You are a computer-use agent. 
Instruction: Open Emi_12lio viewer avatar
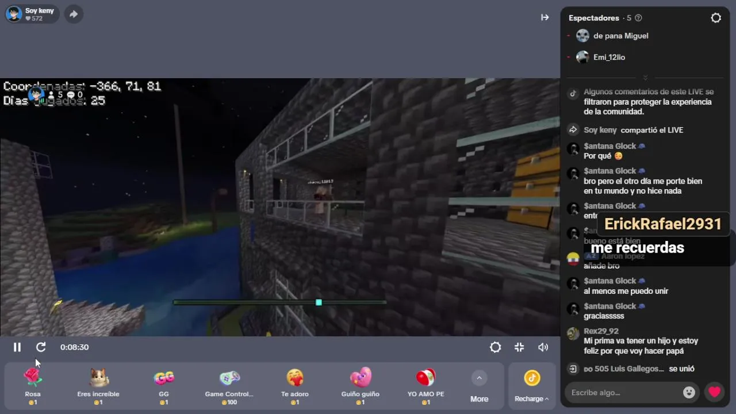click(x=582, y=57)
